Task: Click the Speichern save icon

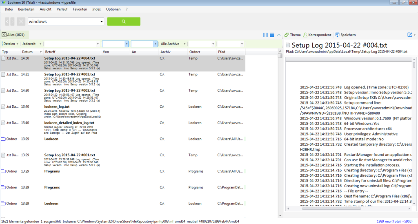Action: (337, 35)
